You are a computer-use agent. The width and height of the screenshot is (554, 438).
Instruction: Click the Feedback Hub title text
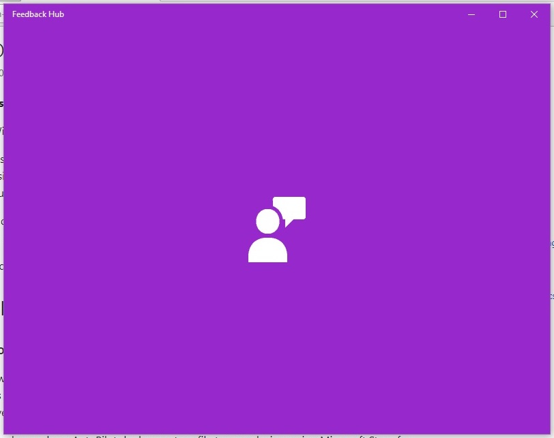38,14
